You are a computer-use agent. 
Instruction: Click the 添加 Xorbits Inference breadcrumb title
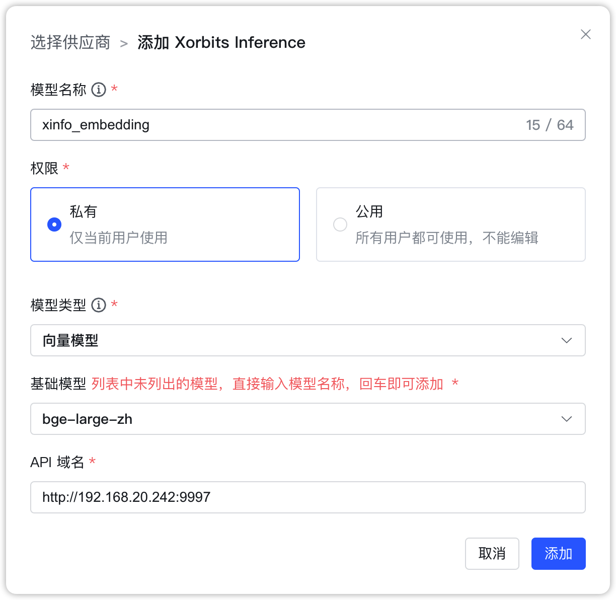coord(221,43)
